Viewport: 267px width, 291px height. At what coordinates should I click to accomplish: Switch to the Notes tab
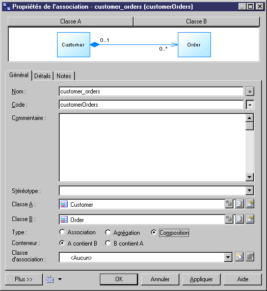tap(64, 76)
